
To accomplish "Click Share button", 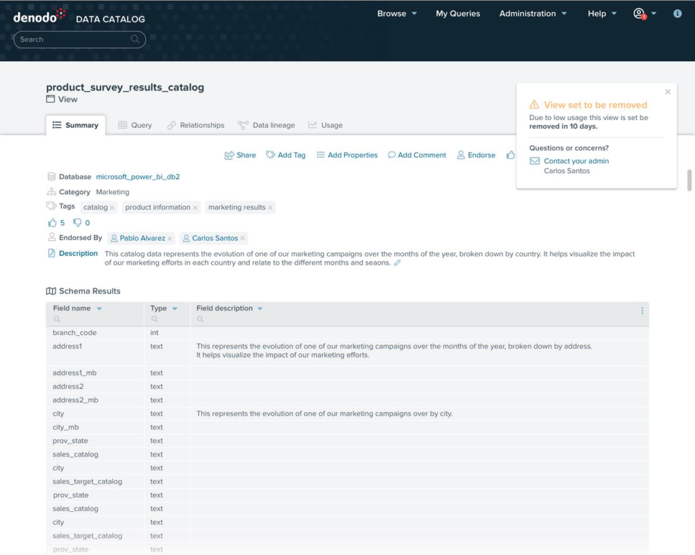I will click(240, 155).
